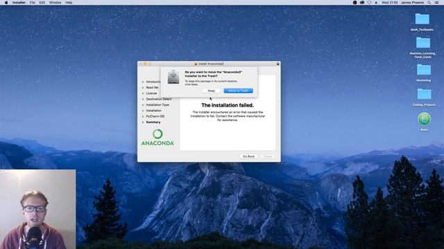Select the Coding_Projects desktop folder
The height and width of the screenshot is (249, 444).
click(424, 97)
